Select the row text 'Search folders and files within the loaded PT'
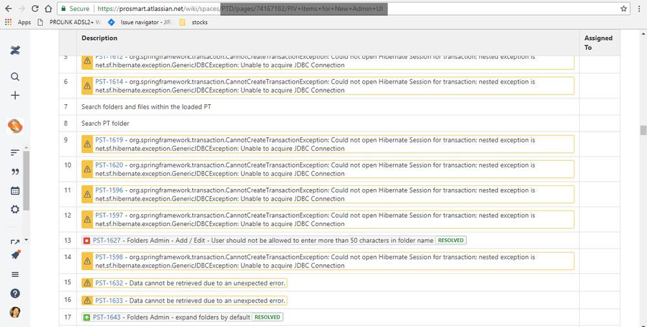 pyautogui.click(x=146, y=107)
